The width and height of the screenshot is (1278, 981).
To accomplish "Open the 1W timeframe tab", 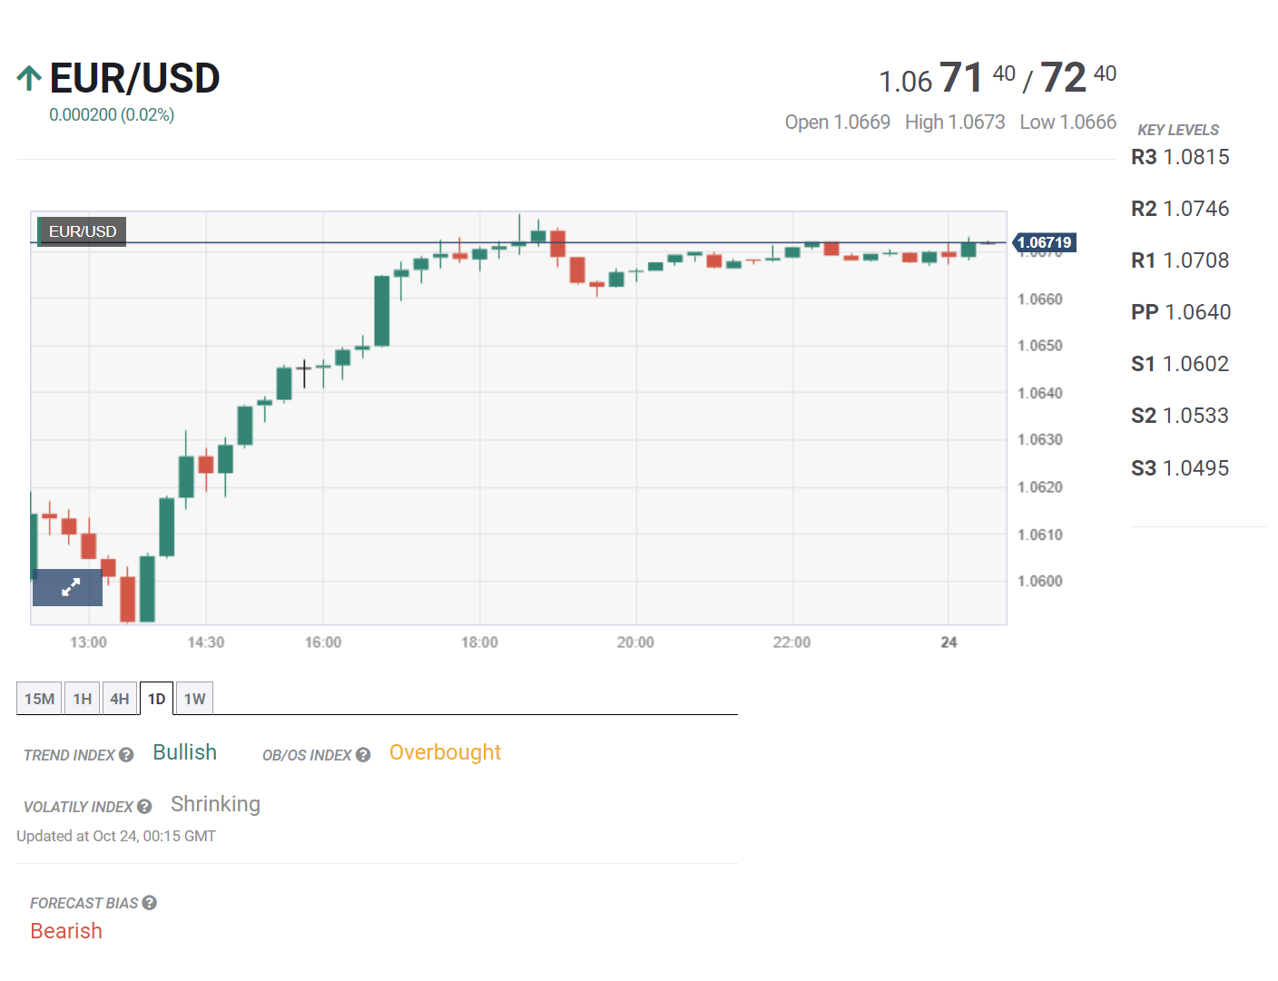I will coord(194,699).
